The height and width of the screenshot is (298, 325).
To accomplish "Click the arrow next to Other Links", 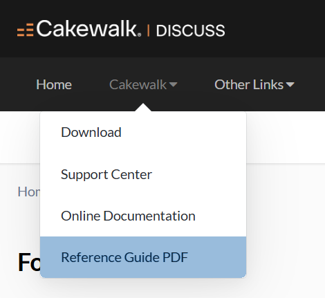I will coord(290,84).
